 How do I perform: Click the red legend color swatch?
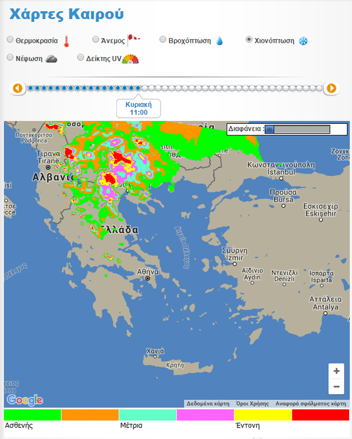[x=320, y=415]
